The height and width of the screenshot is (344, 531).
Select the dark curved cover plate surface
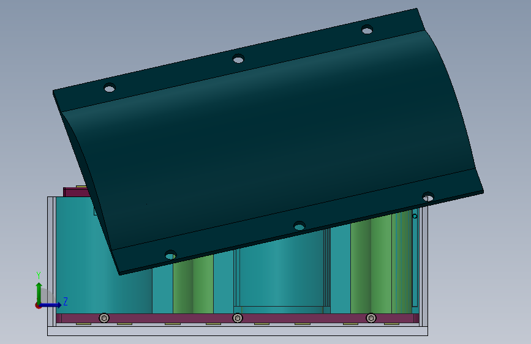pyautogui.click(x=268, y=142)
